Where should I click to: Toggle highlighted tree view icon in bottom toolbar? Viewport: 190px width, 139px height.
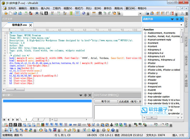pyautogui.click(x=11, y=130)
